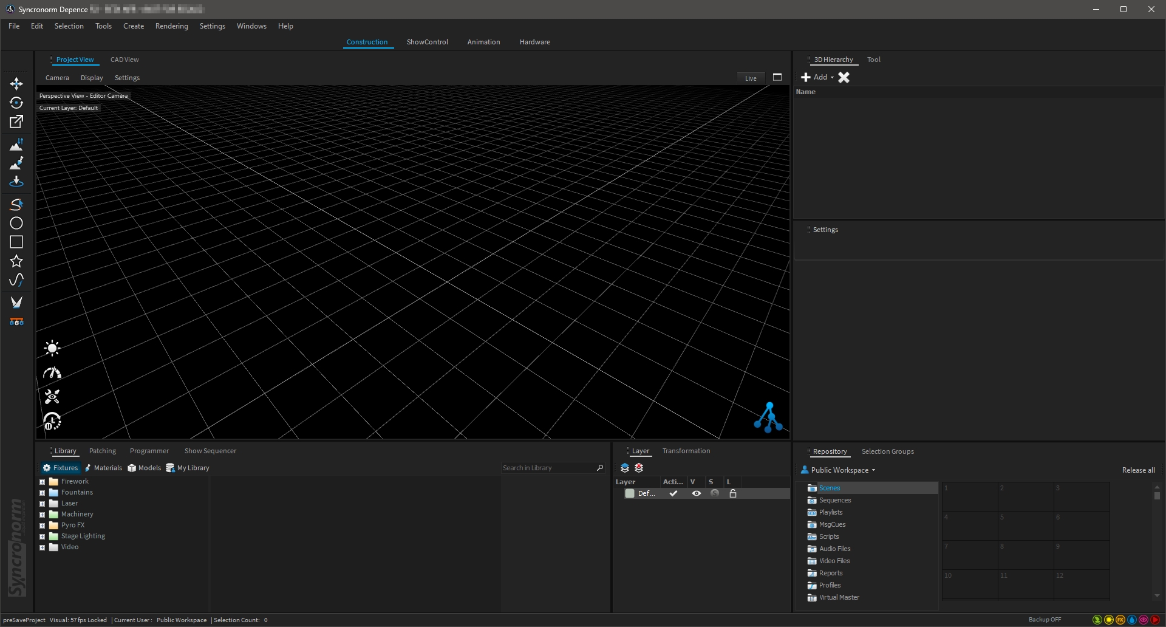Open the Rendering menu
This screenshot has width=1166, height=627.
(x=171, y=26)
